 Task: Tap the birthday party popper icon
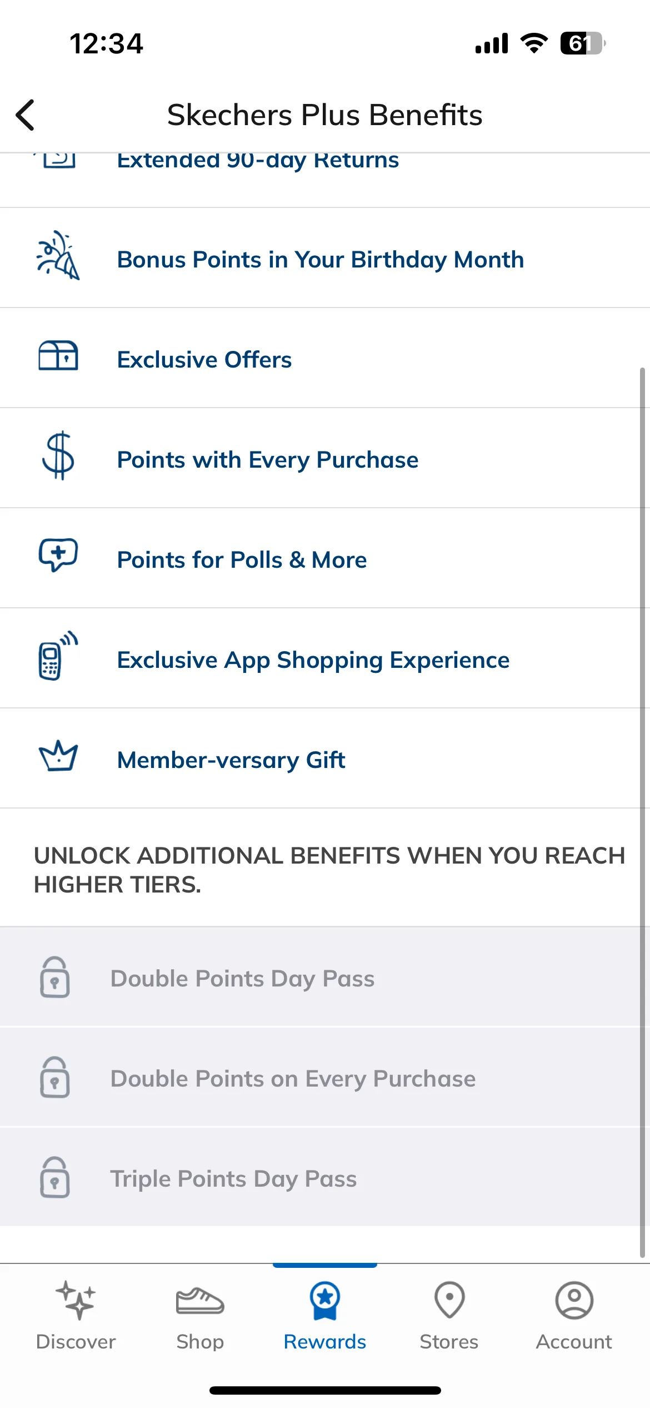point(58,256)
